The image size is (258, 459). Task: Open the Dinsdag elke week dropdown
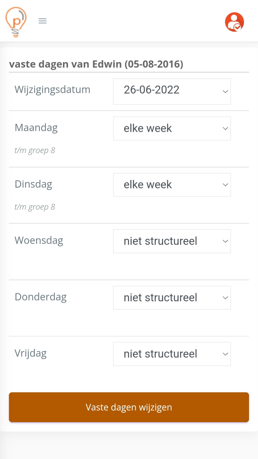coord(172,184)
